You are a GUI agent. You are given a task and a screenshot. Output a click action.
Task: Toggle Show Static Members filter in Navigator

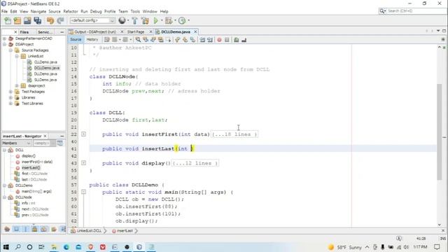25,229
